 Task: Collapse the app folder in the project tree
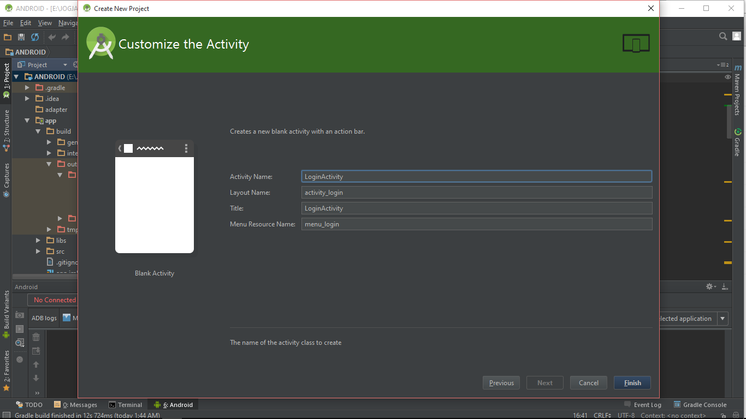point(26,120)
